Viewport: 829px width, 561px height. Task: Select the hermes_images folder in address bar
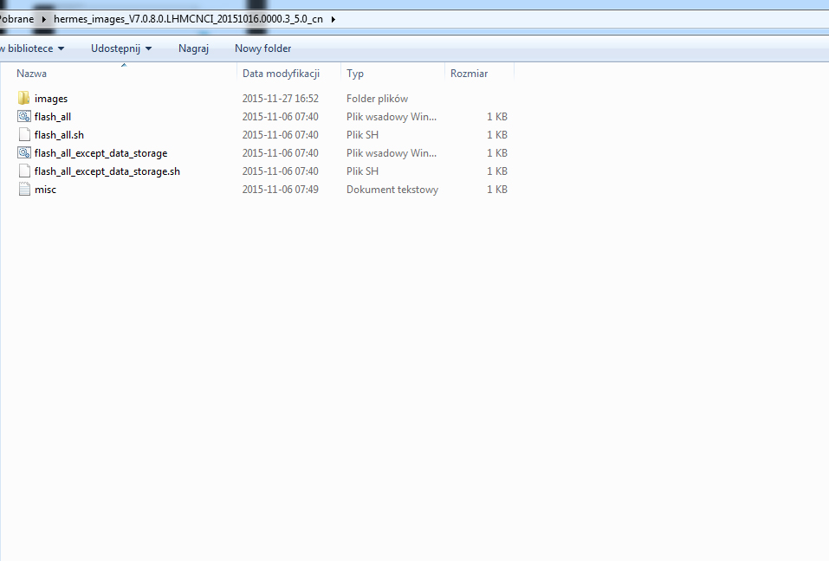click(x=187, y=19)
